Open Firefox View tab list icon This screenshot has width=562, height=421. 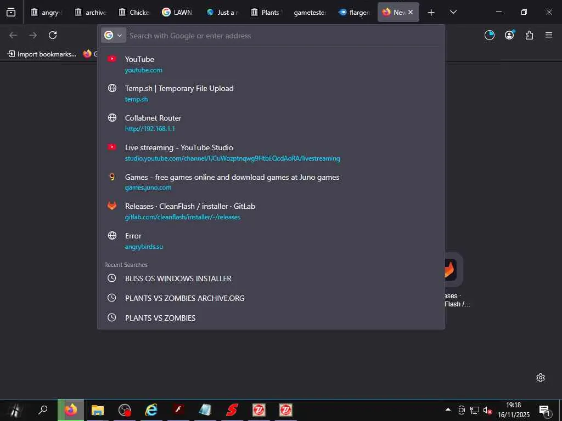click(11, 13)
